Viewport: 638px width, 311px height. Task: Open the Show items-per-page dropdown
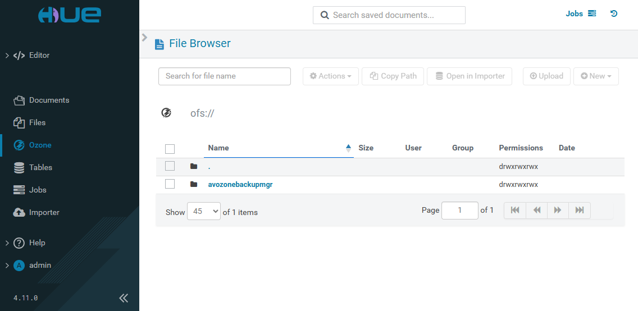203,211
